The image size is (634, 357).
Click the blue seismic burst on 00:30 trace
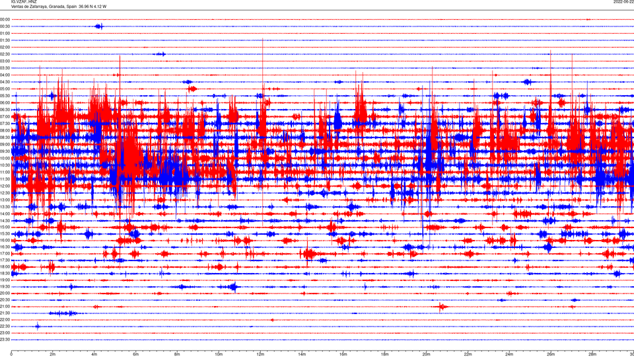tap(100, 26)
